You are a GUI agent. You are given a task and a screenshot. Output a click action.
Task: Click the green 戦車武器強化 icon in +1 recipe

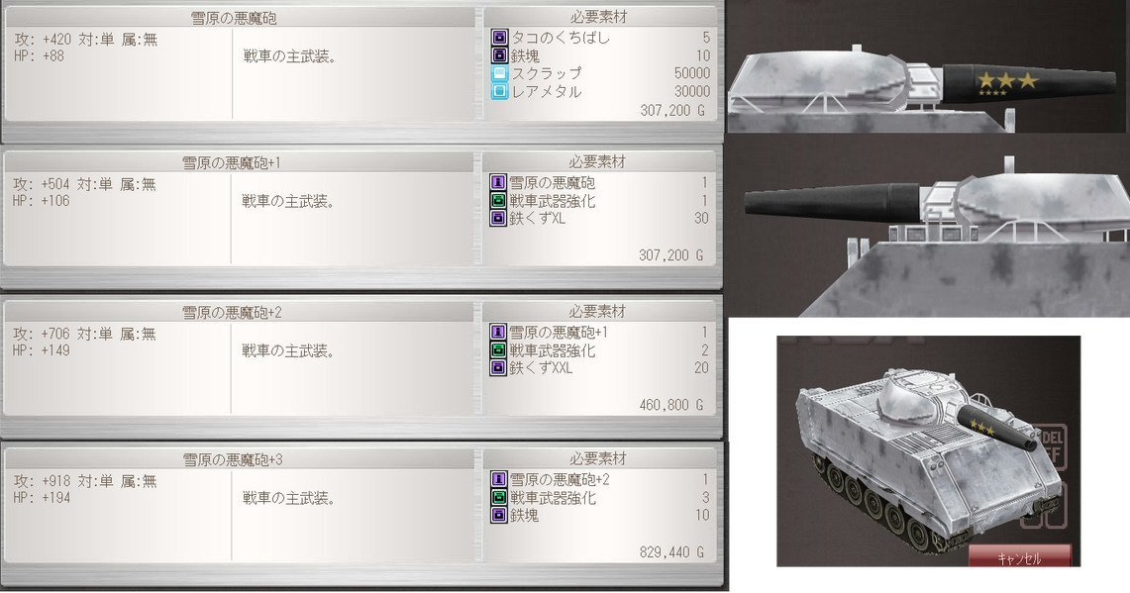498,201
